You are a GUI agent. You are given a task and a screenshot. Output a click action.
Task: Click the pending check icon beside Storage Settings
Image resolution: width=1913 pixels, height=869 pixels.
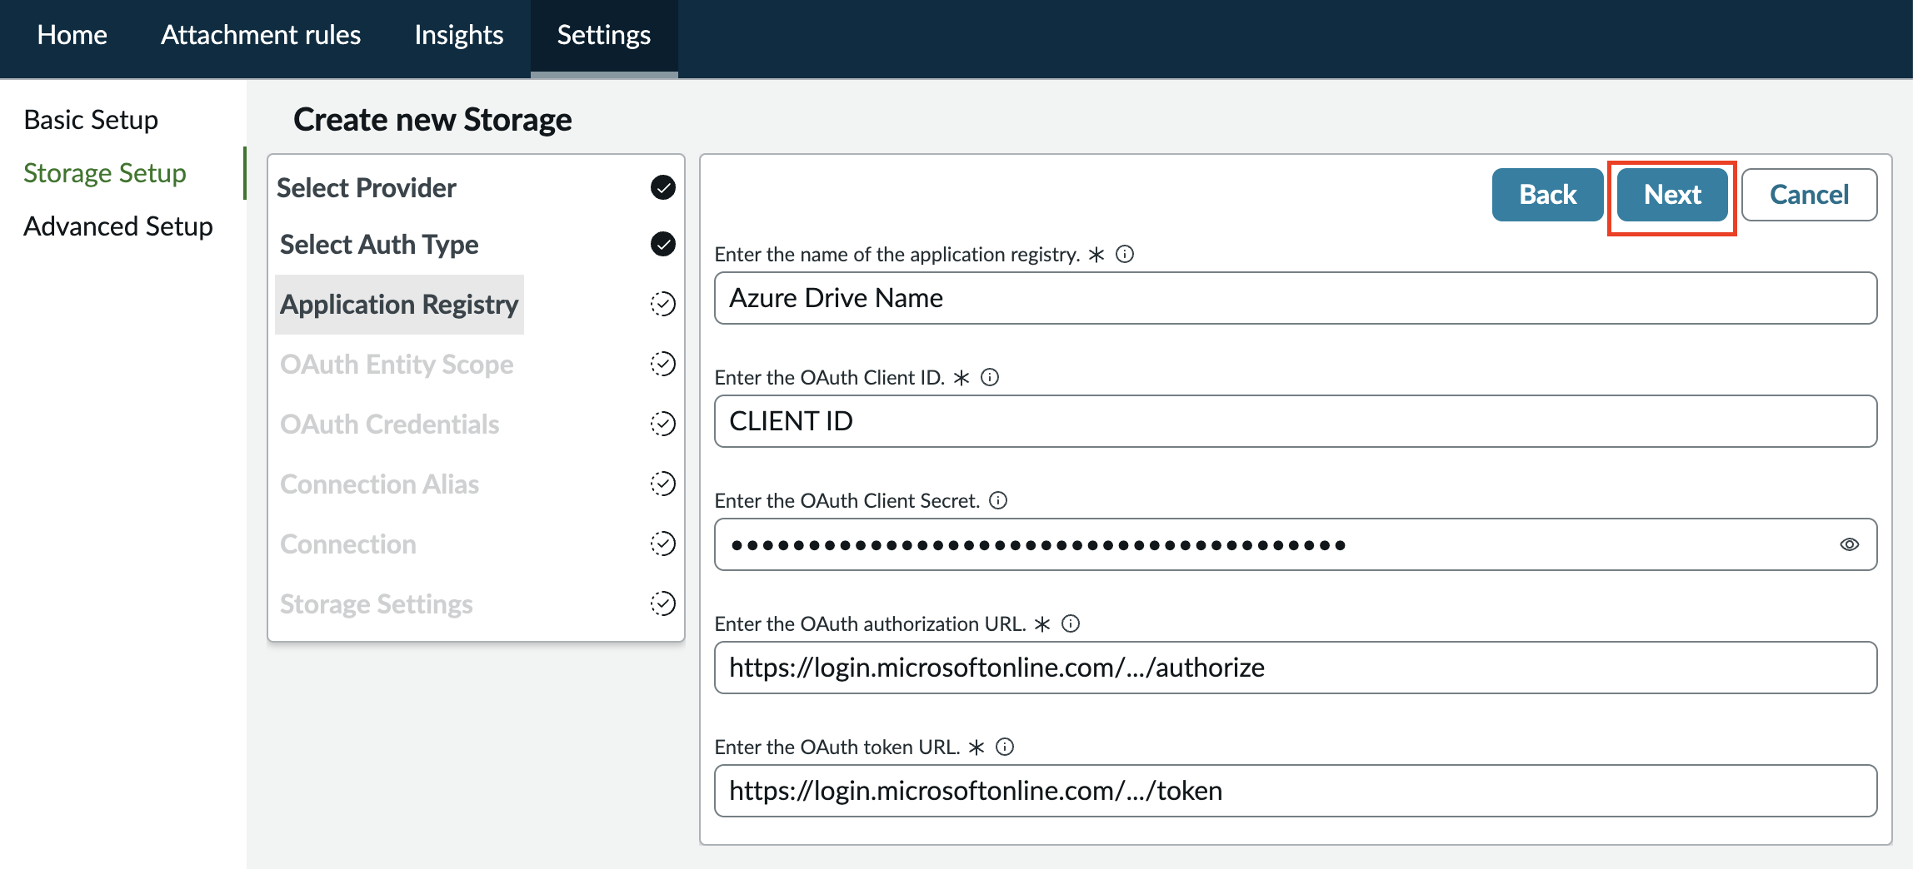[662, 603]
